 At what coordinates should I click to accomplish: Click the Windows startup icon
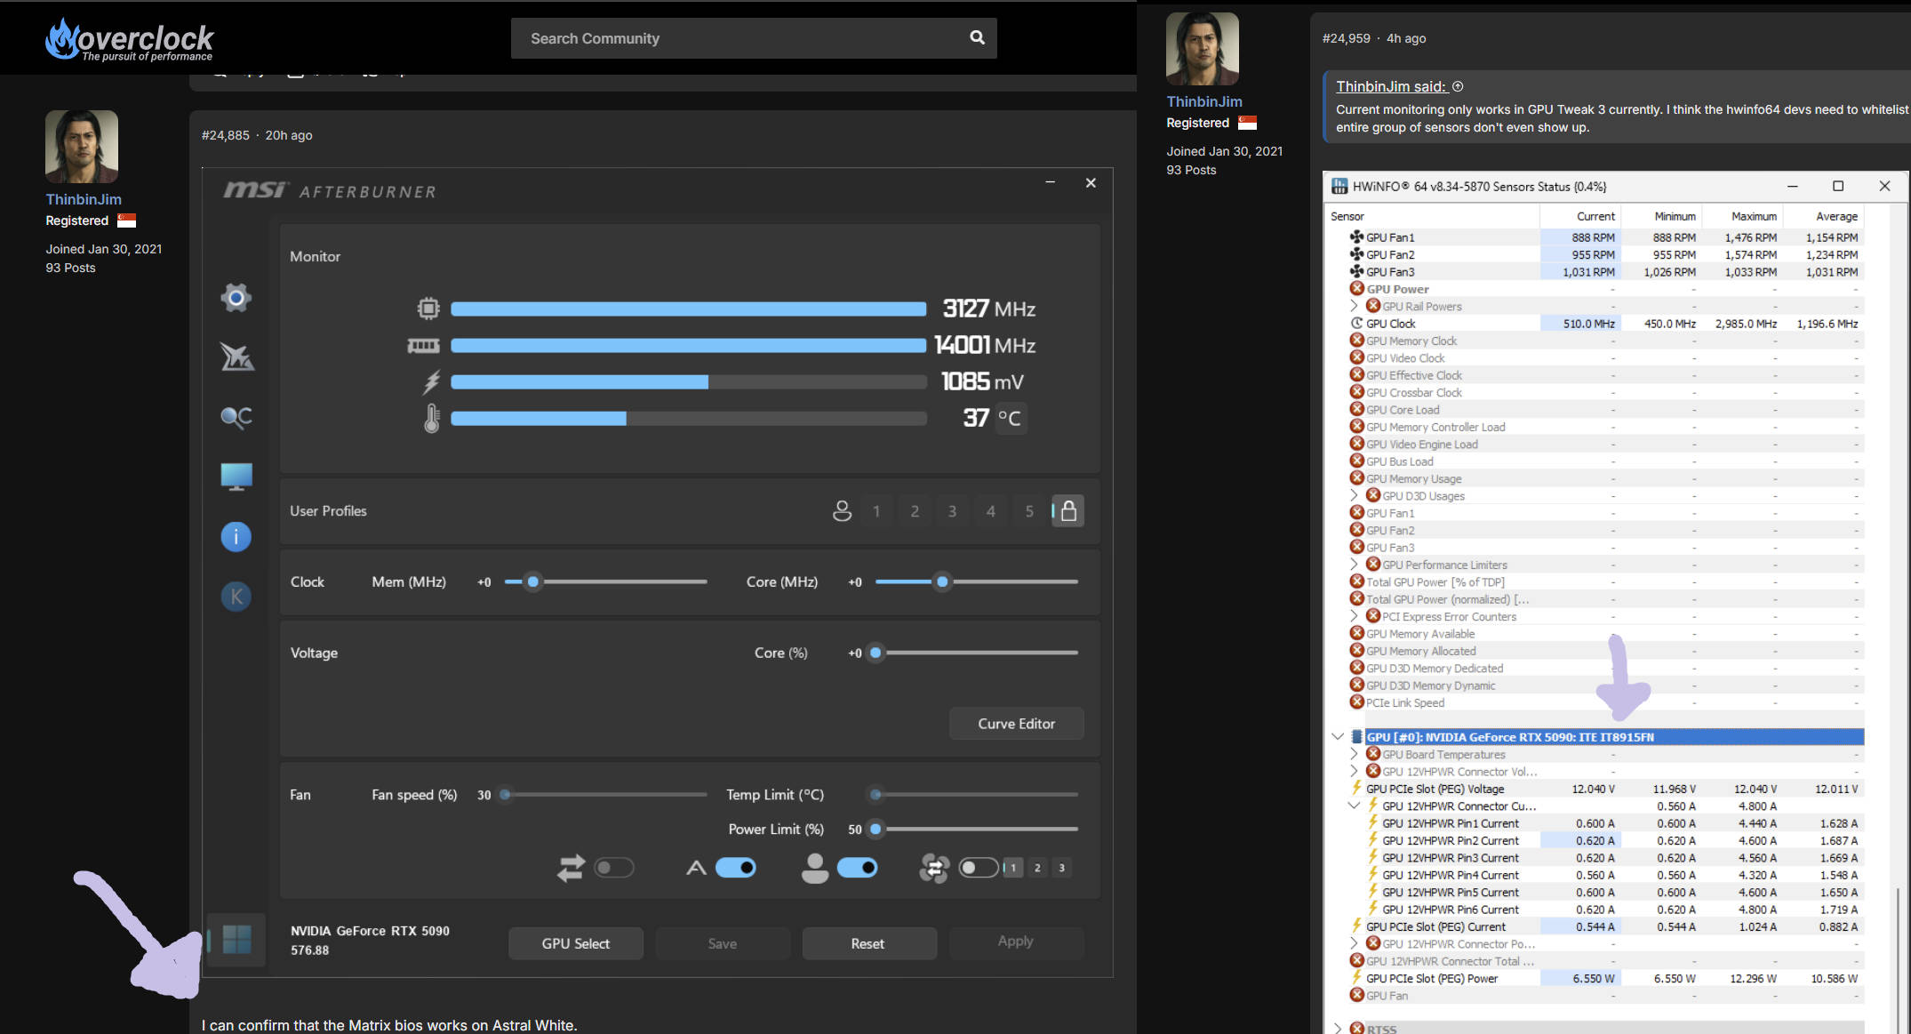pyautogui.click(x=236, y=939)
